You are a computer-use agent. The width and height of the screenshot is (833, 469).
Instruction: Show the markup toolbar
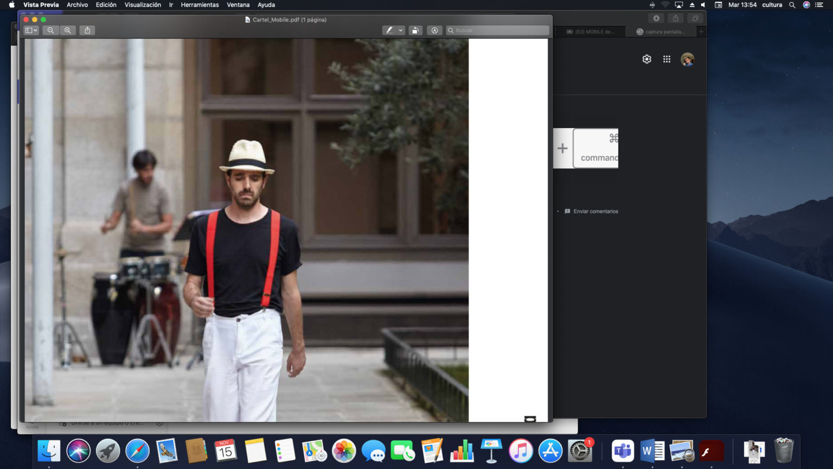[x=434, y=30]
